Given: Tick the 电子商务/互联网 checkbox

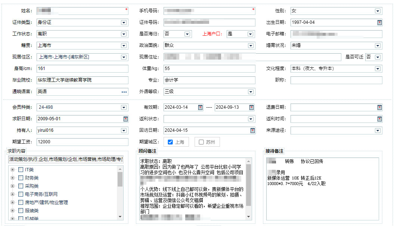Looking at the screenshot, I should point(21,194).
